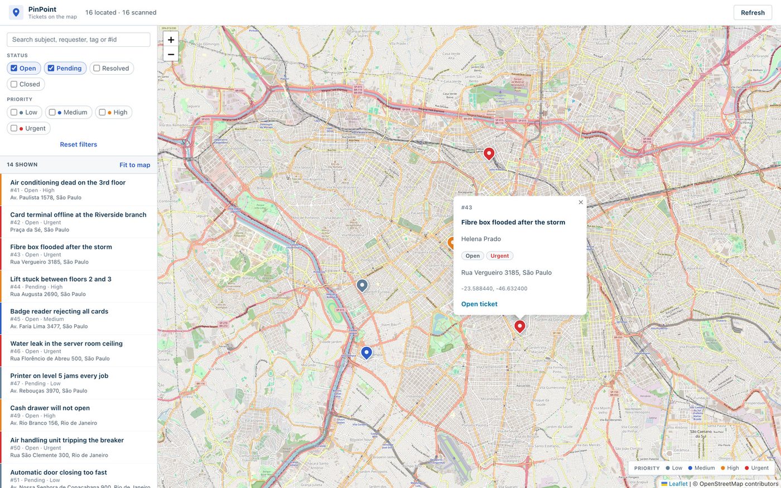Select ticket Cash drawer will not open
This screenshot has height=488, width=781.
click(x=79, y=415)
